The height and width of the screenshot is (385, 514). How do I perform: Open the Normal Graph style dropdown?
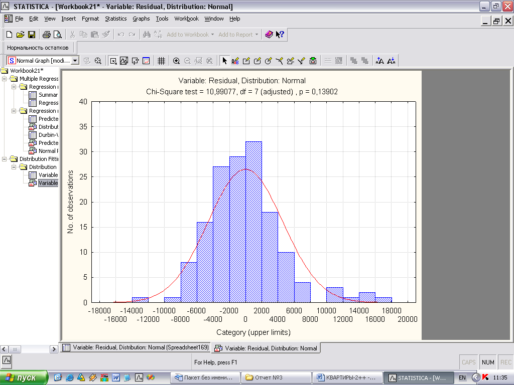[x=75, y=61]
